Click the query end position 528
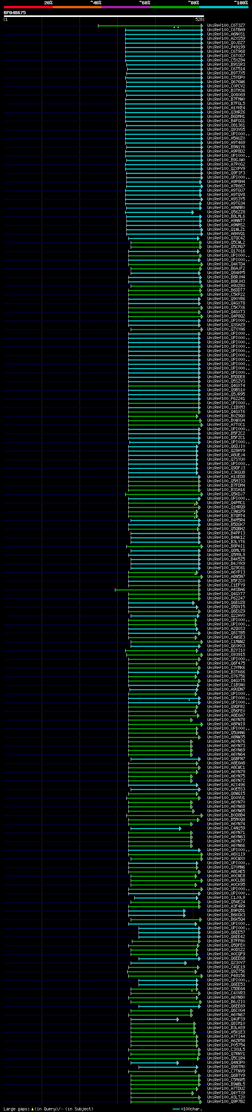252x1112 pixels. click(199, 19)
